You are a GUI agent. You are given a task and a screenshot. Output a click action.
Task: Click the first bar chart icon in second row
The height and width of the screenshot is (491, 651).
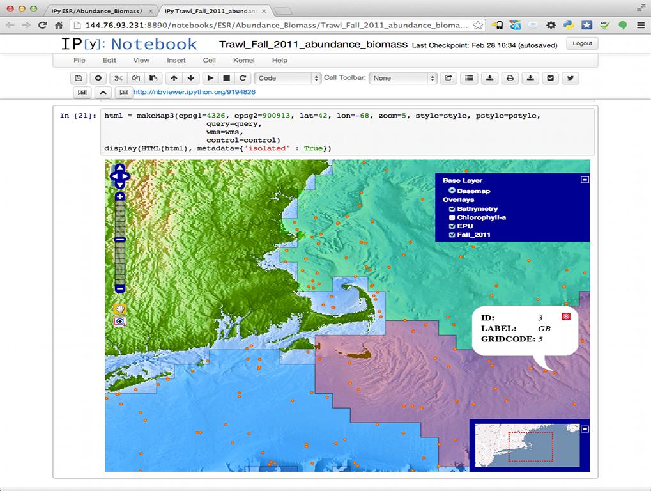(82, 93)
